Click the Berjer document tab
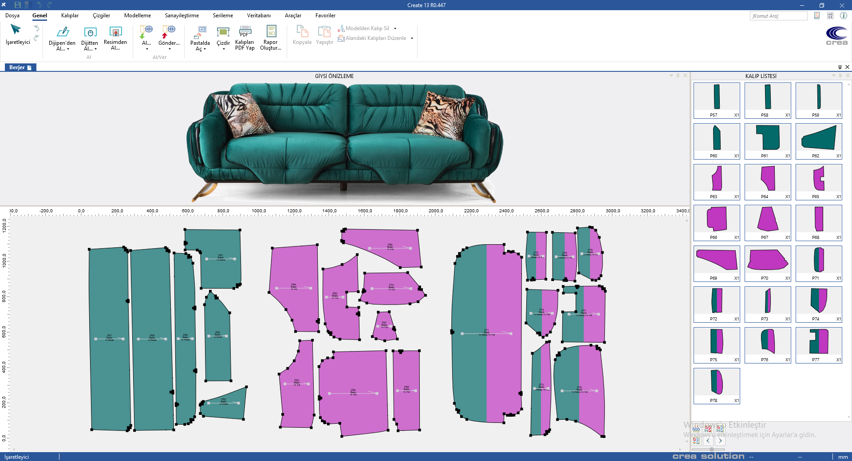The image size is (852, 461). coord(20,67)
